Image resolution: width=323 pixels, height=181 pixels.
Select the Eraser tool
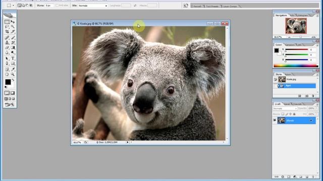pyautogui.click(x=7, y=48)
